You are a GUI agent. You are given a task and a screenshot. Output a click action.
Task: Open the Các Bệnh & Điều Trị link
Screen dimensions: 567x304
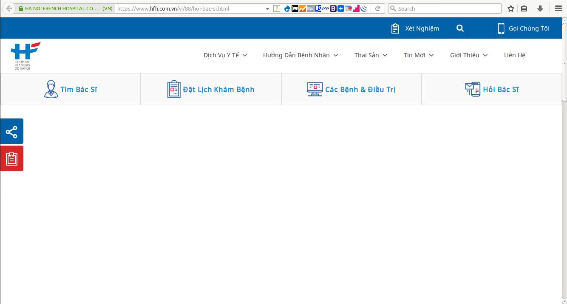(x=360, y=90)
